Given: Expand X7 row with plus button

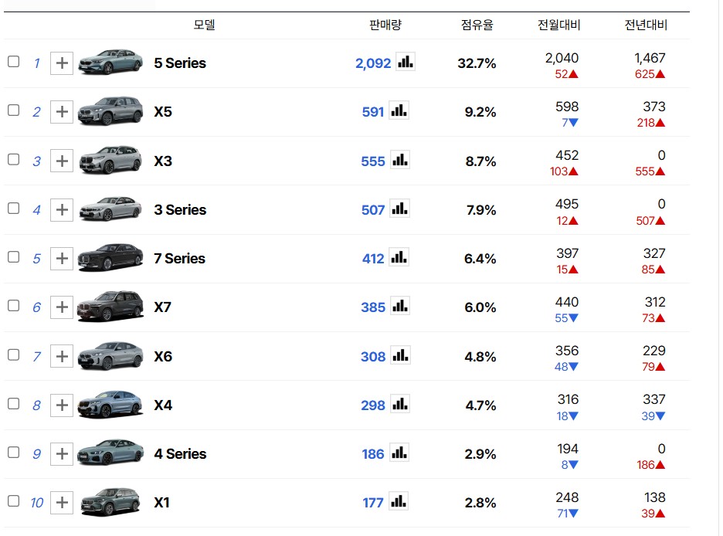Looking at the screenshot, I should pyautogui.click(x=62, y=307).
